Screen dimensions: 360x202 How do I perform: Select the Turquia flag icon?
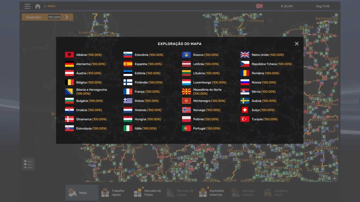tap(245, 119)
